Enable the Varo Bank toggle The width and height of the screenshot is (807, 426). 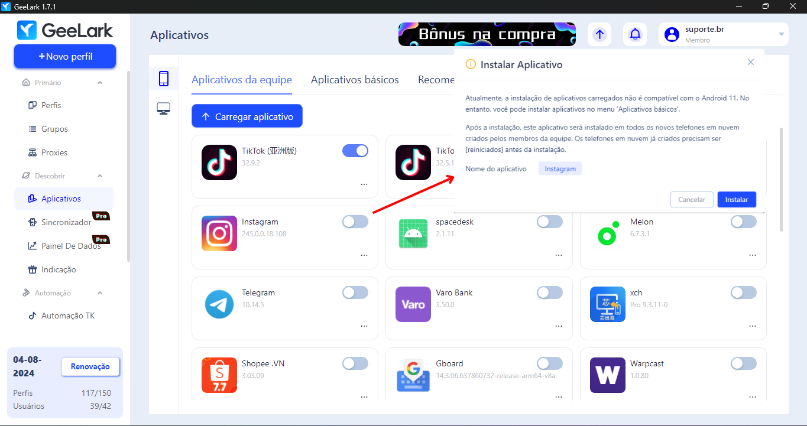[x=550, y=292]
